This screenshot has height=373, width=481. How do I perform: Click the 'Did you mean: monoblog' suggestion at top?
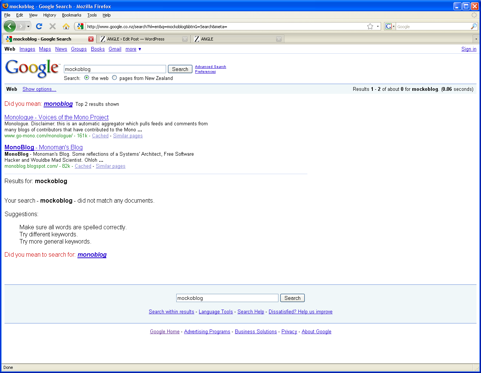pyautogui.click(x=58, y=104)
